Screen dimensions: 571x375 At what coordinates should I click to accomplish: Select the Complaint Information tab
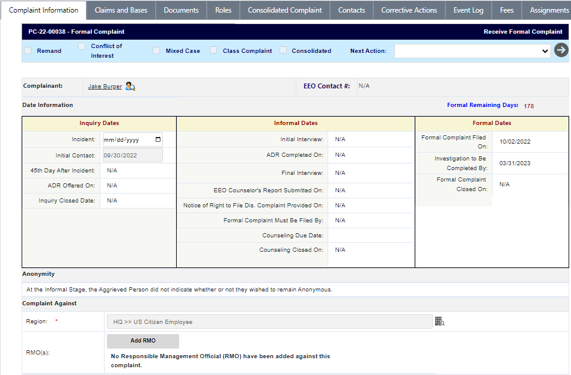[x=43, y=10]
